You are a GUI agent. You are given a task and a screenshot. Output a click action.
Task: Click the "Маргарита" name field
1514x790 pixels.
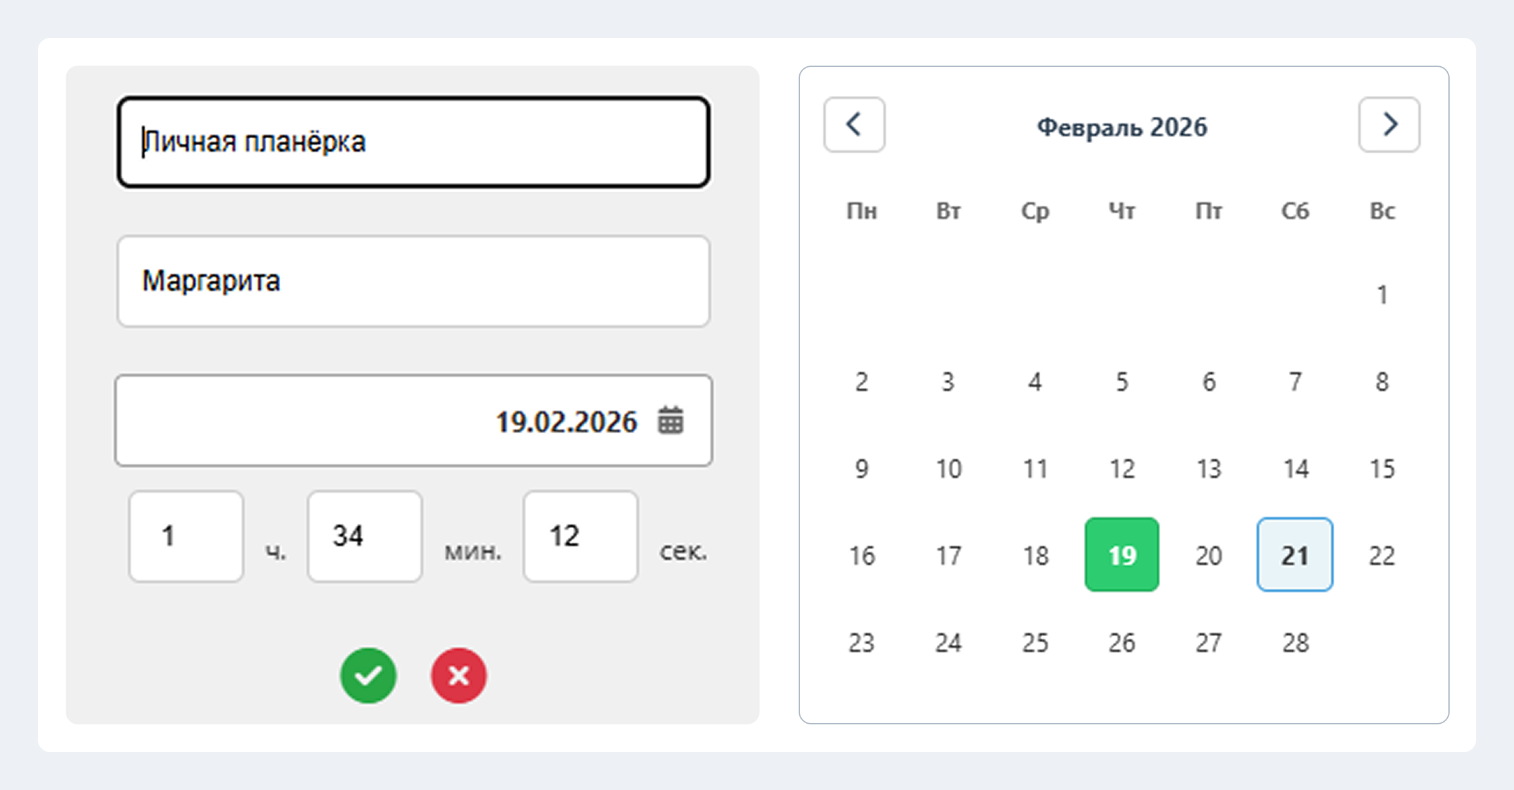[413, 281]
